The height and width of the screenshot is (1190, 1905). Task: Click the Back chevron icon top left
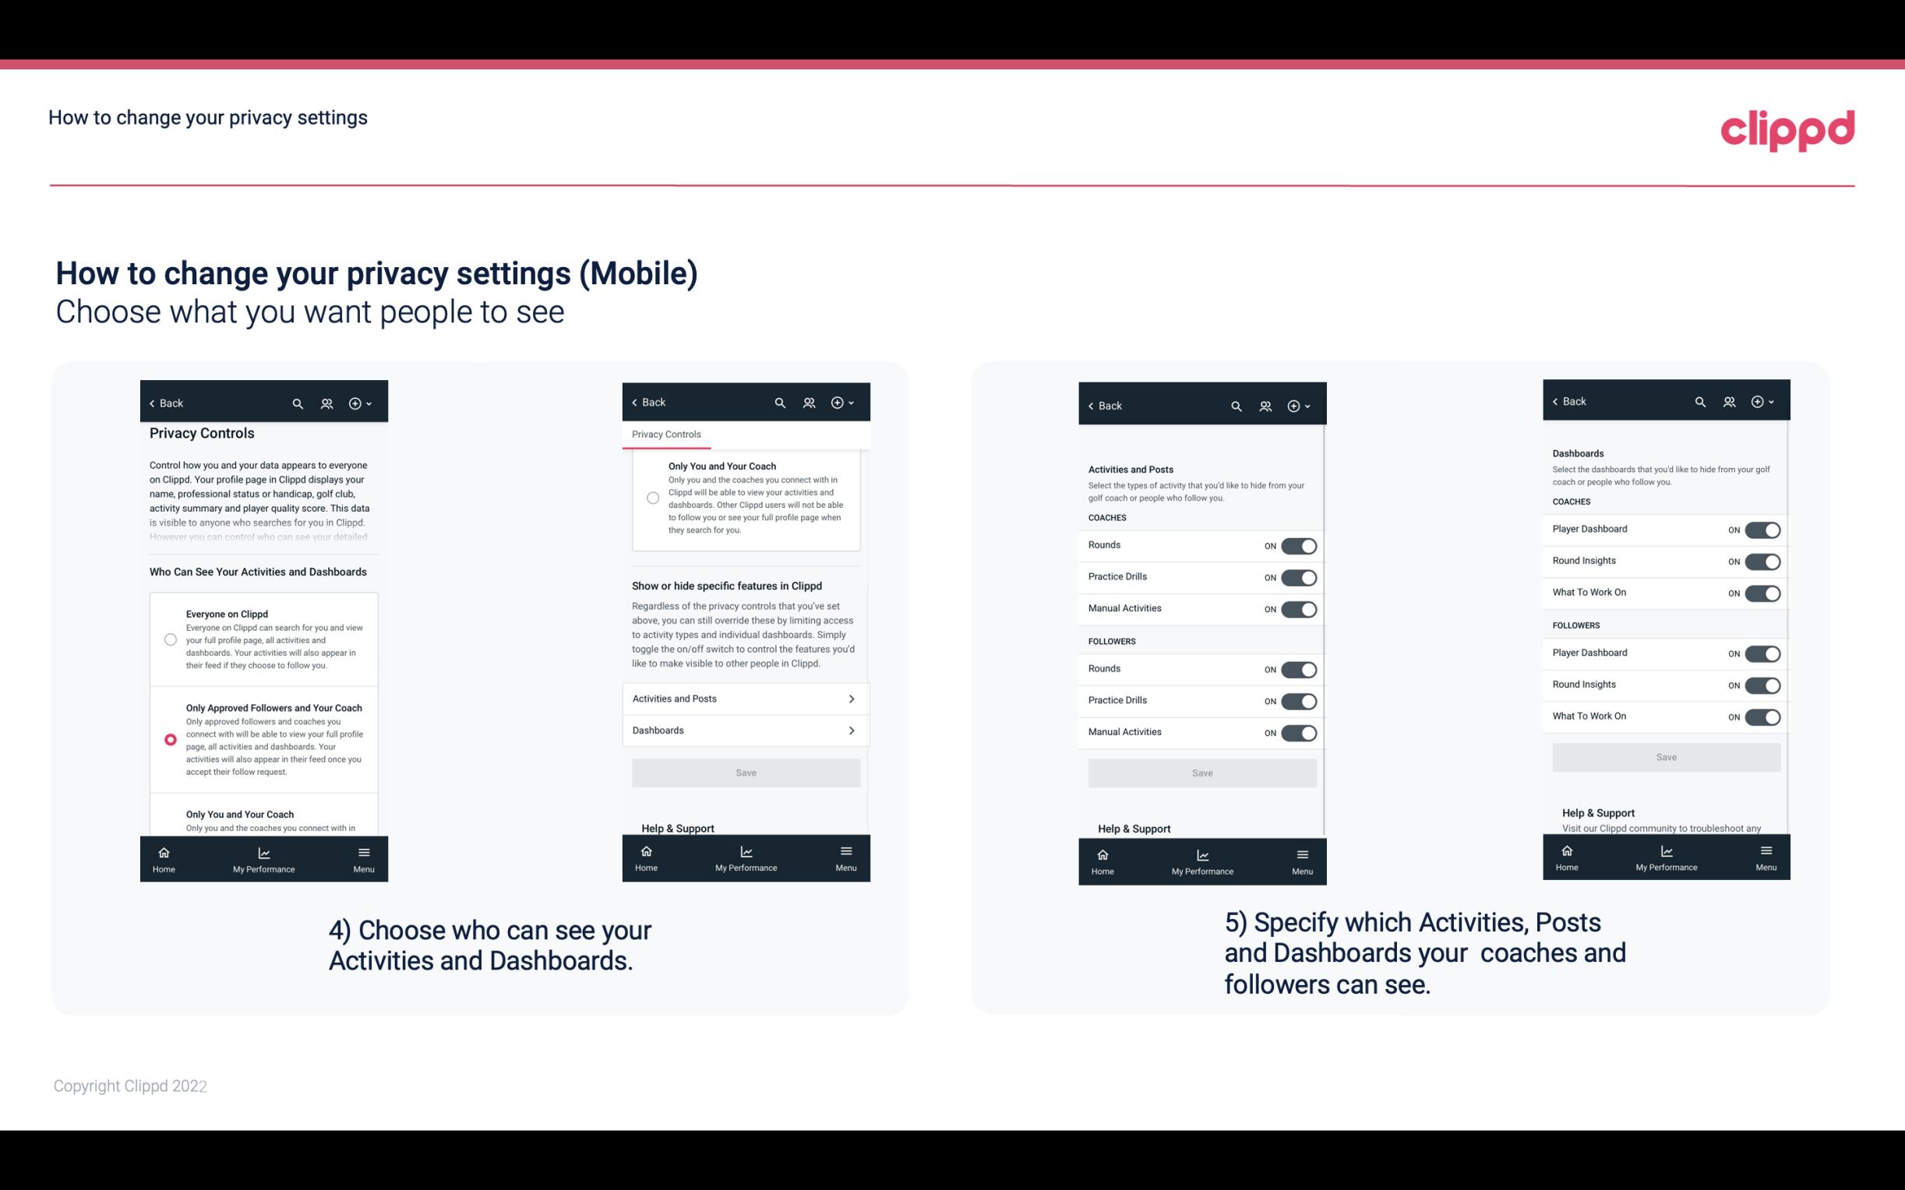pos(152,403)
